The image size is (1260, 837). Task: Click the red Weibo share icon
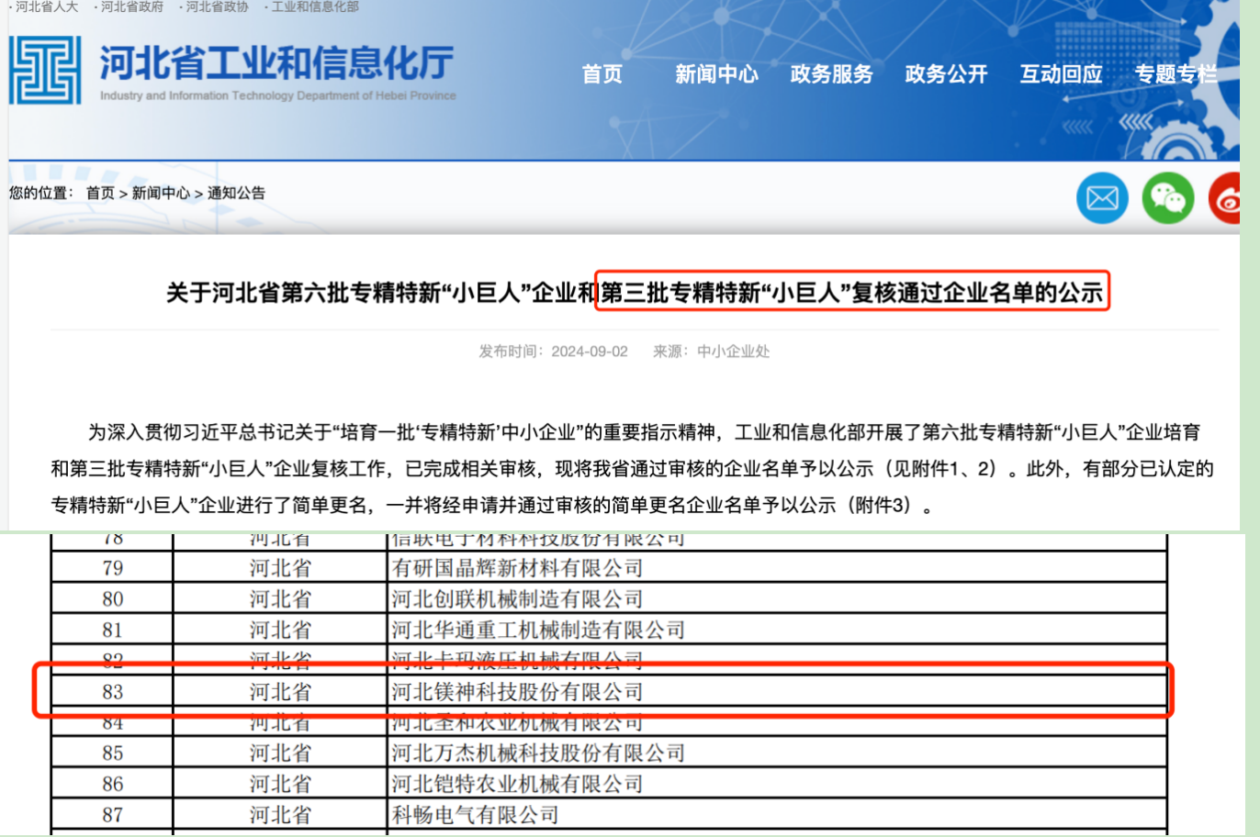(1226, 197)
